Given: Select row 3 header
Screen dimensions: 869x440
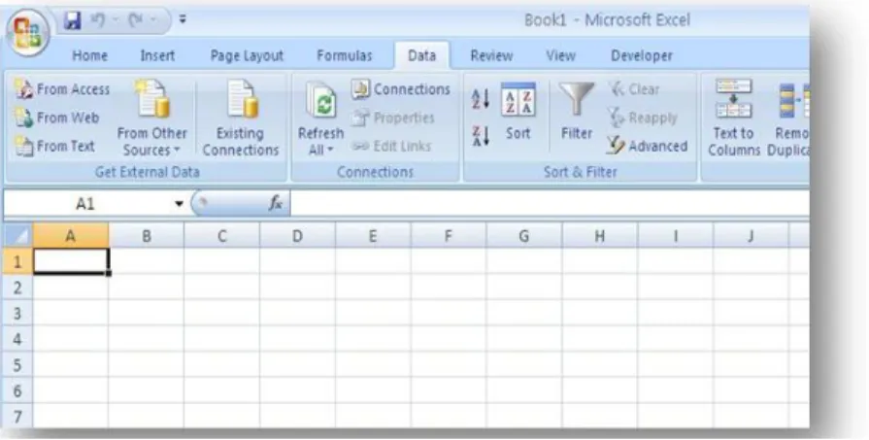Looking at the screenshot, I should (x=18, y=313).
